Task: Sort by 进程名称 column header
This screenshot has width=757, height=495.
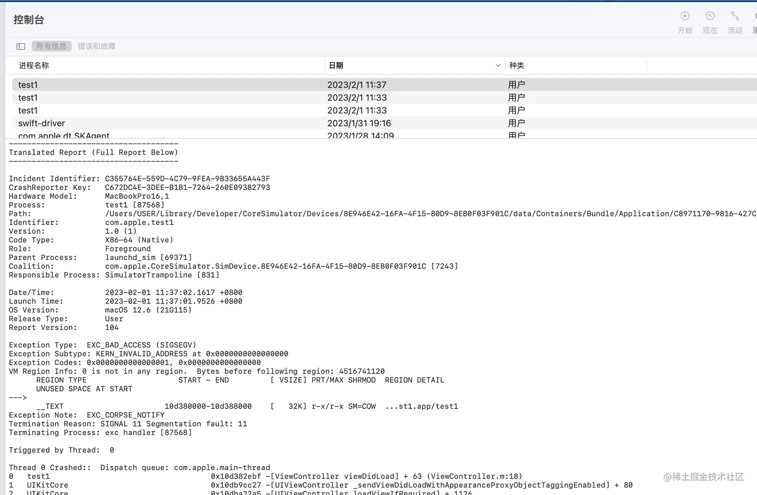Action: (x=34, y=65)
